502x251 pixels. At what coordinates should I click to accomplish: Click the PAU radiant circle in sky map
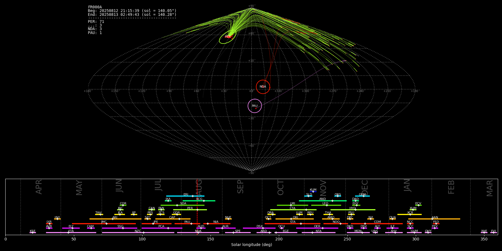(255, 106)
